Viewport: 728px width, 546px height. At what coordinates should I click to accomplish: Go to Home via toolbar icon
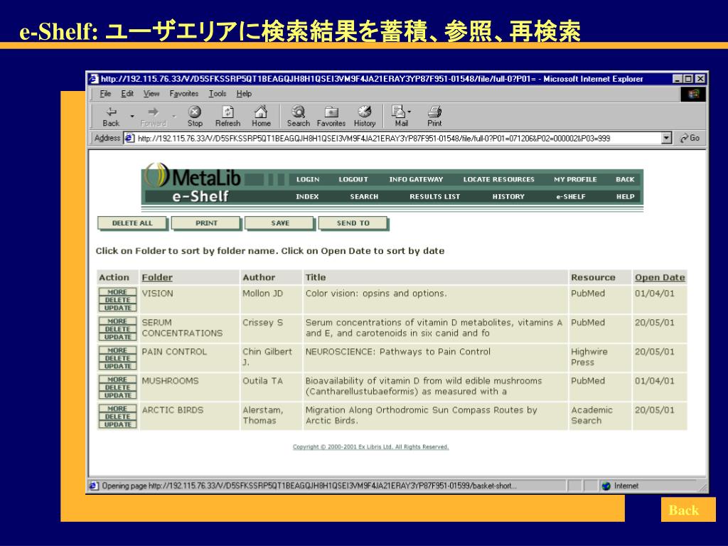pos(261,116)
